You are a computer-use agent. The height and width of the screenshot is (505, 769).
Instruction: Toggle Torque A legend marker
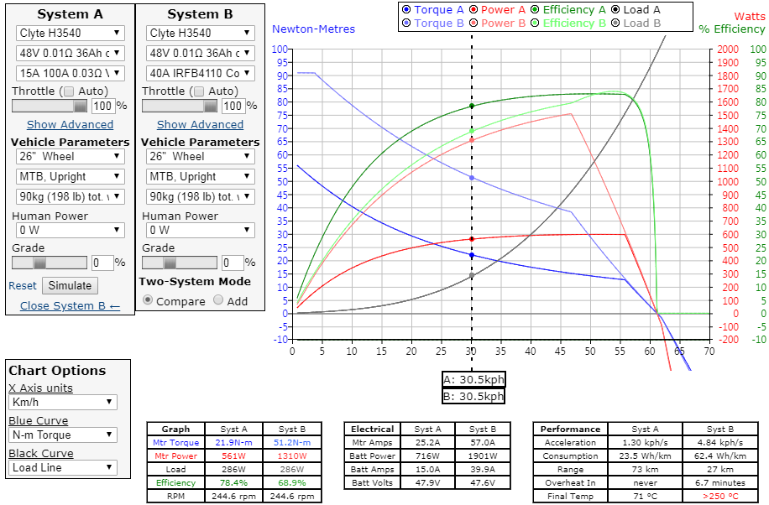pyautogui.click(x=407, y=10)
